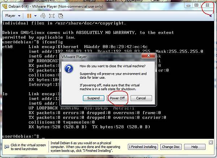Image resolution: width=217 pixels, height=158 pixels.
Task: Click the 'collisions:0 txqueuelen:0' line
Action: [61, 122]
